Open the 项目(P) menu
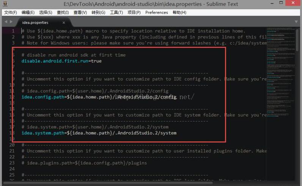Screen dimensions: 302x186 (134, 13)
